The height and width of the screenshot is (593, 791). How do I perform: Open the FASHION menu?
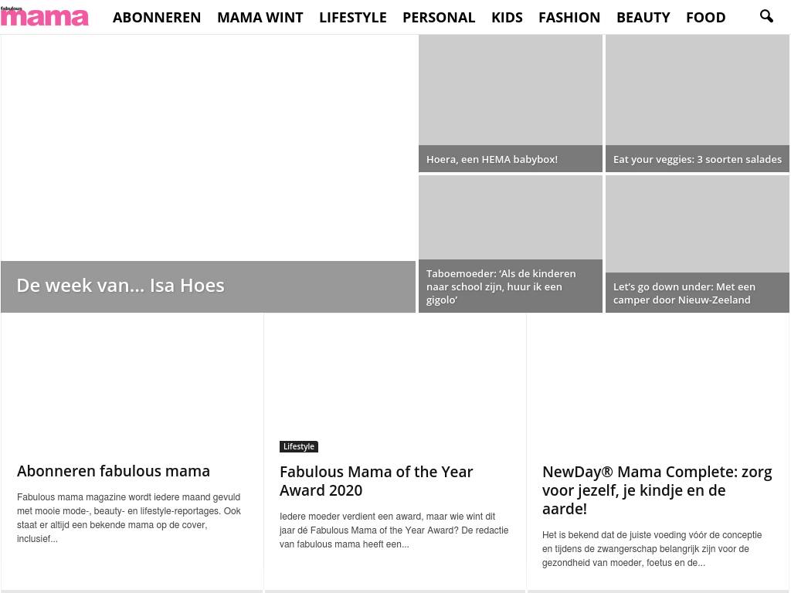569,17
